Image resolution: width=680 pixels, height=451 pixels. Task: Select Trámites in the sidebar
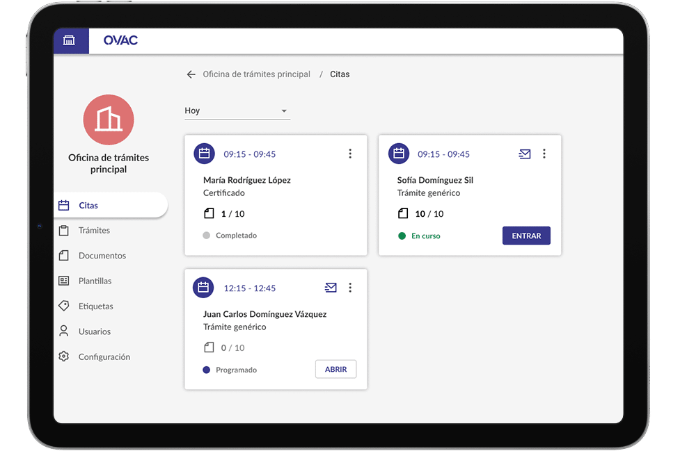pyautogui.click(x=94, y=231)
